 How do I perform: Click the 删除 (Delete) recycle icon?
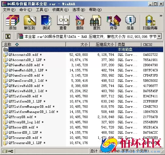click(80, 22)
